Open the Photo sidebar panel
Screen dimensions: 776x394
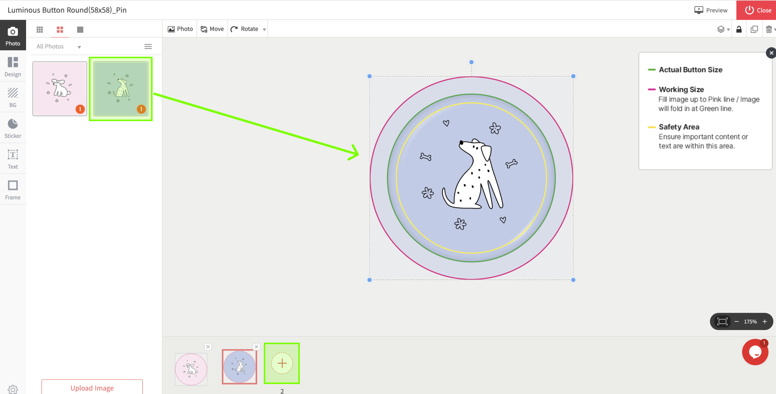[x=13, y=36]
